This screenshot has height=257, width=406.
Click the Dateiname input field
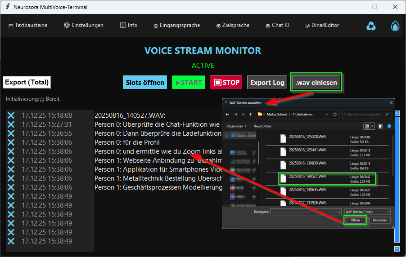pos(306,212)
